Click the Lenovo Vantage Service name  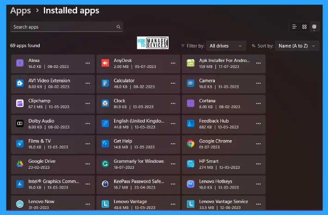[224, 202]
